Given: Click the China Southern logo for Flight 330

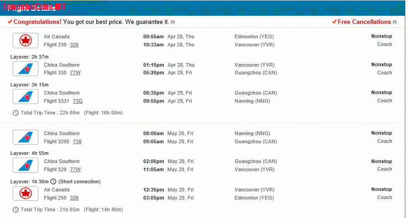Looking at the screenshot, I should pos(25,69).
